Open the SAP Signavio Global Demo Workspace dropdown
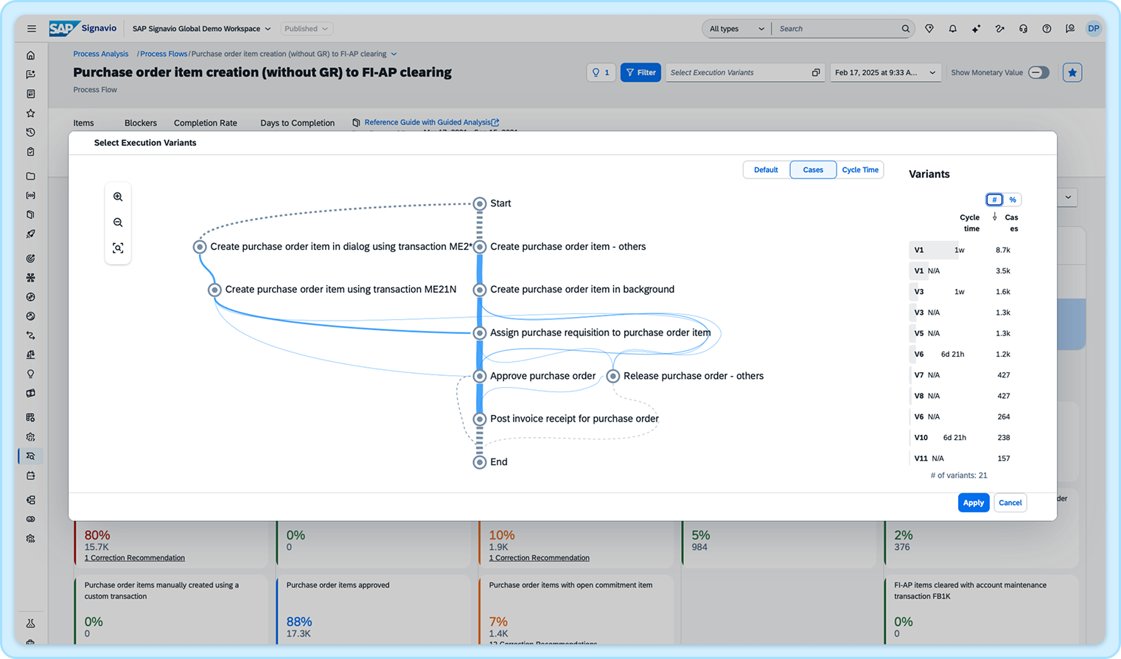The height and width of the screenshot is (659, 1121). coord(201,29)
